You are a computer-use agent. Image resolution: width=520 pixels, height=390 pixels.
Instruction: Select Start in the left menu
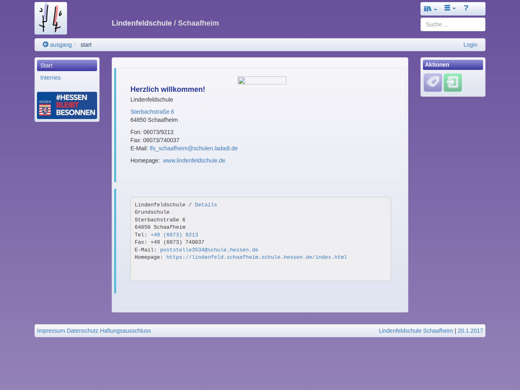[67, 65]
